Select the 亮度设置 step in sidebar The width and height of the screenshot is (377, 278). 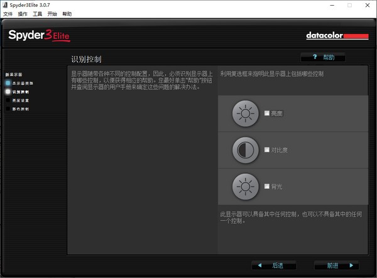pos(18,100)
